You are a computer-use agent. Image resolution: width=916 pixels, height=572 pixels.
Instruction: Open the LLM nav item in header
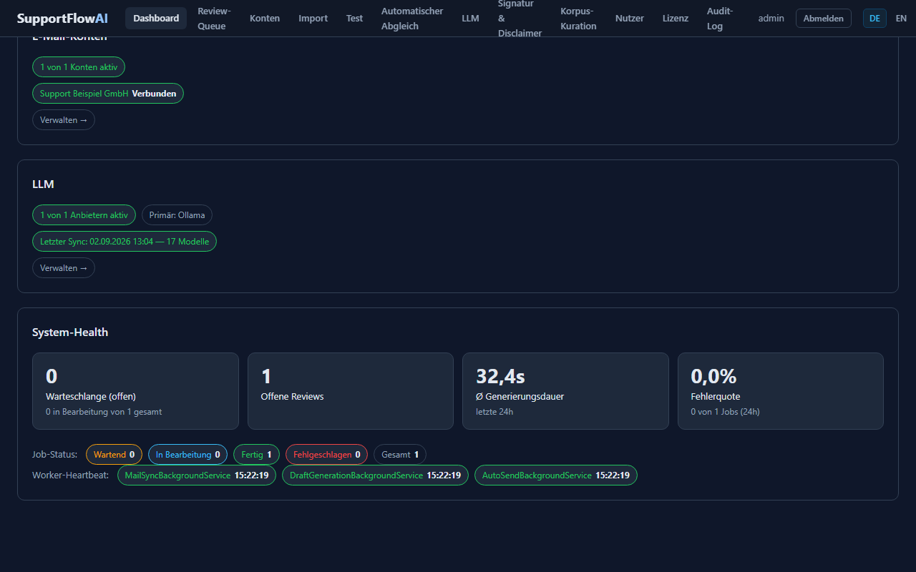coord(470,18)
